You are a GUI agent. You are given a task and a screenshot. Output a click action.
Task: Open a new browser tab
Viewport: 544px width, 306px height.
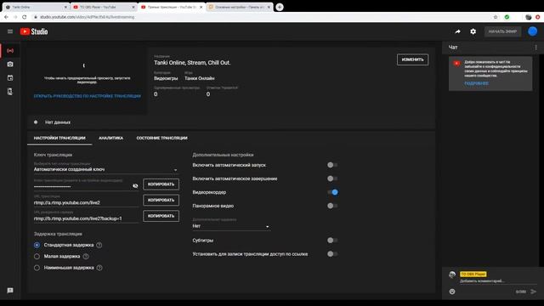click(x=280, y=7)
